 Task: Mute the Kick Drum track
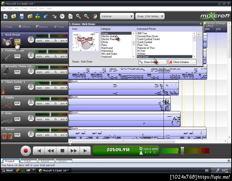click(x=39, y=41)
